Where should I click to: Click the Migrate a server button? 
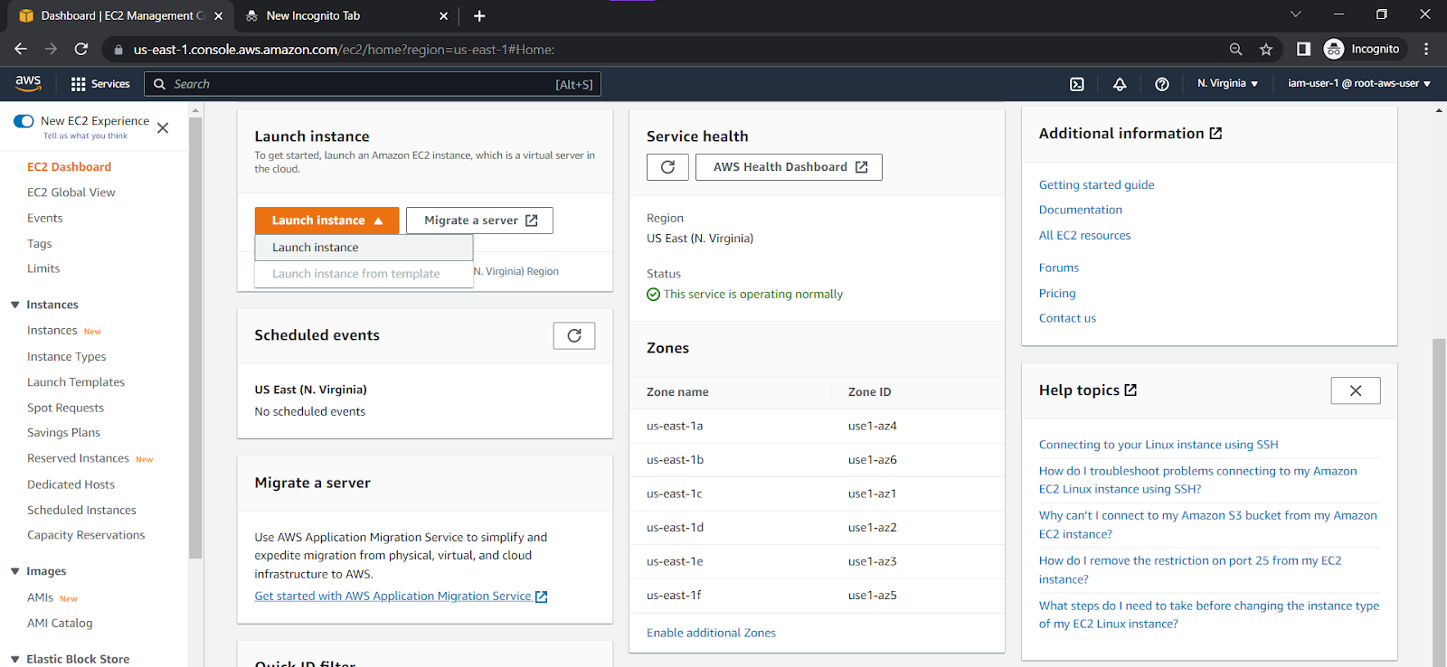(x=479, y=221)
